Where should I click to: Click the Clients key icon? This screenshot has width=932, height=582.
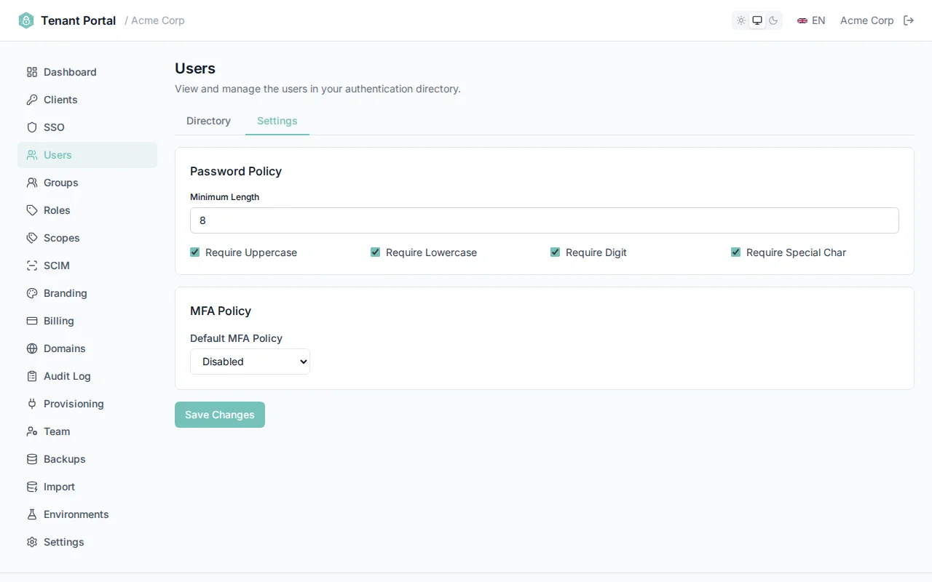click(32, 100)
